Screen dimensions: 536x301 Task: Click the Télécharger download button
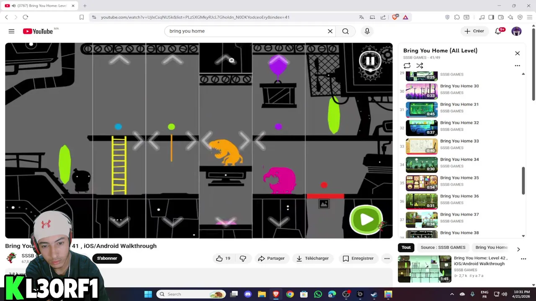tap(312, 258)
